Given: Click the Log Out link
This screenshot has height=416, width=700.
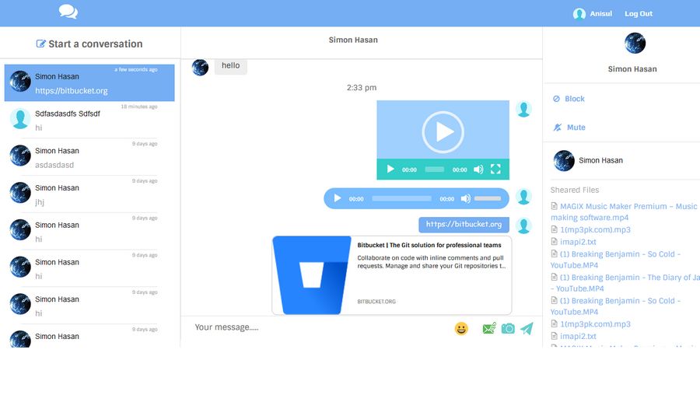Looking at the screenshot, I should tap(639, 14).
